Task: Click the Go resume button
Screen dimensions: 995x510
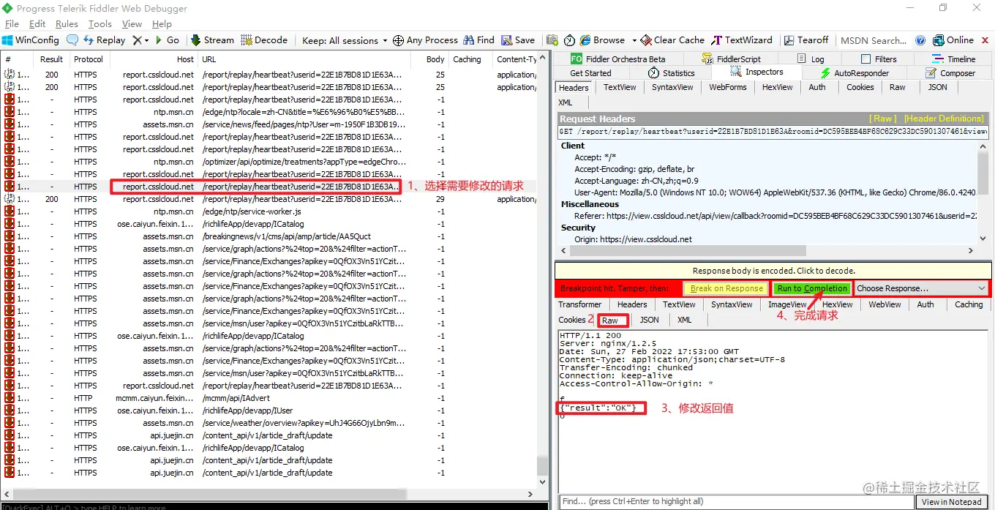Action: tap(166, 40)
